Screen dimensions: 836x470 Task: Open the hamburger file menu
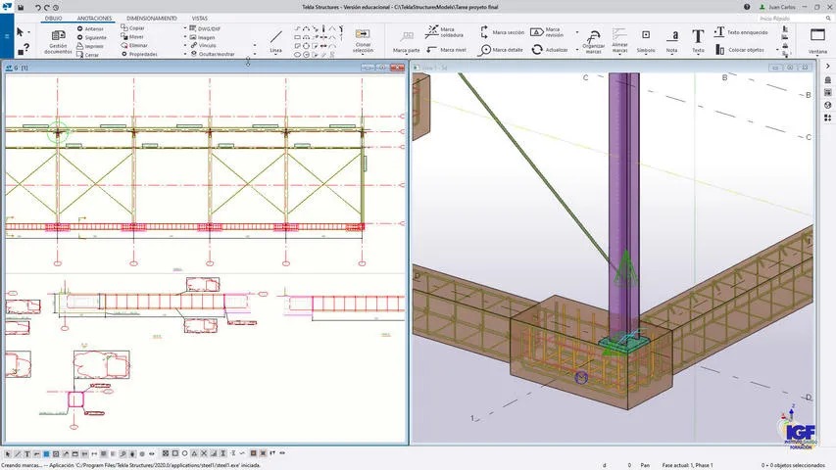[7, 36]
